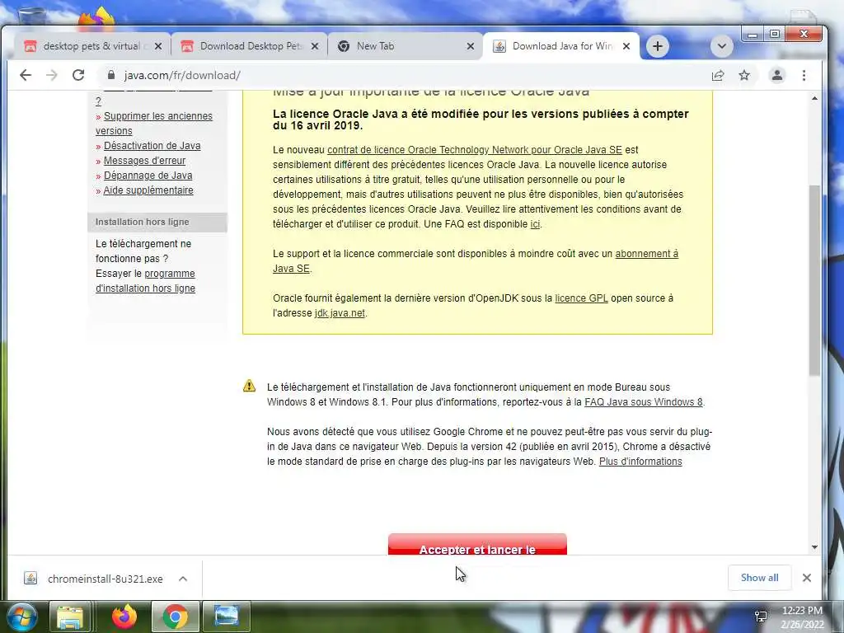Switch to 'Download Desktop Pets' tab

coord(249,46)
